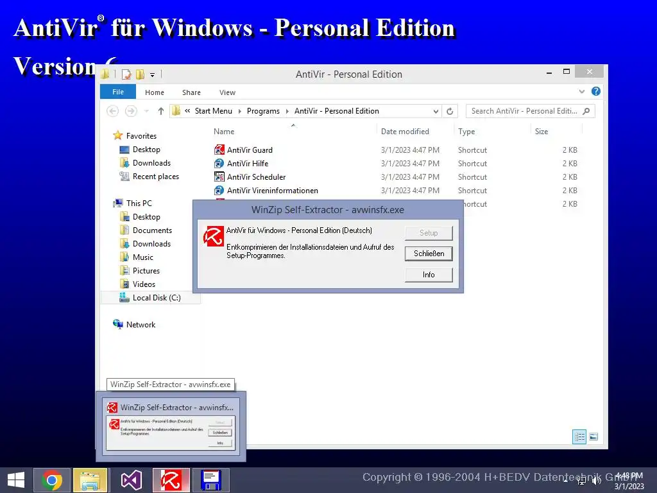
Task: Click the volume speaker tray icon
Action: coord(597,481)
